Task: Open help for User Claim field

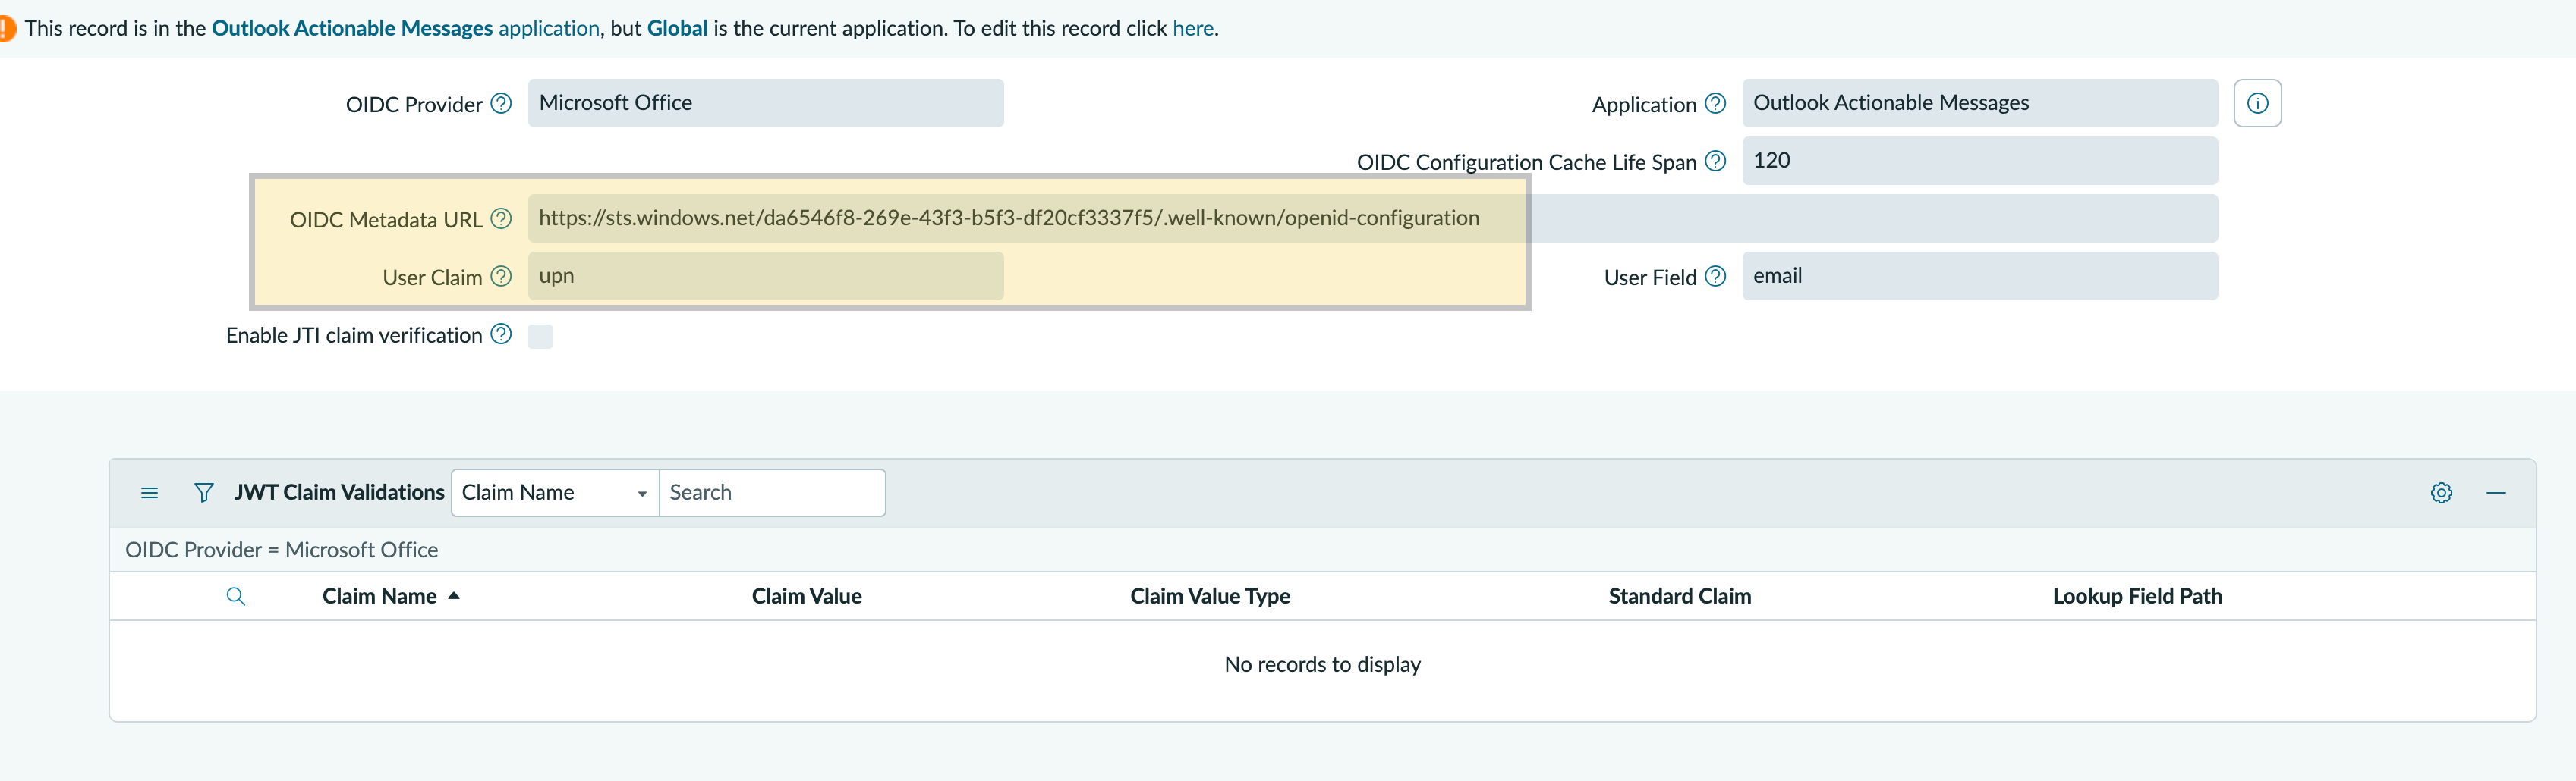Action: tap(501, 277)
